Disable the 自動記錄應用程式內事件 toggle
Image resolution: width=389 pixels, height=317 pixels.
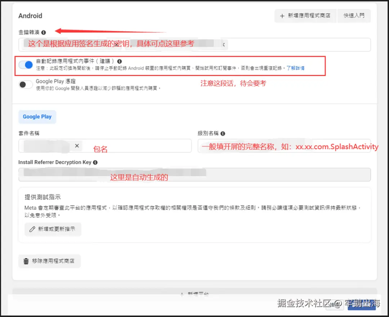(x=25, y=64)
